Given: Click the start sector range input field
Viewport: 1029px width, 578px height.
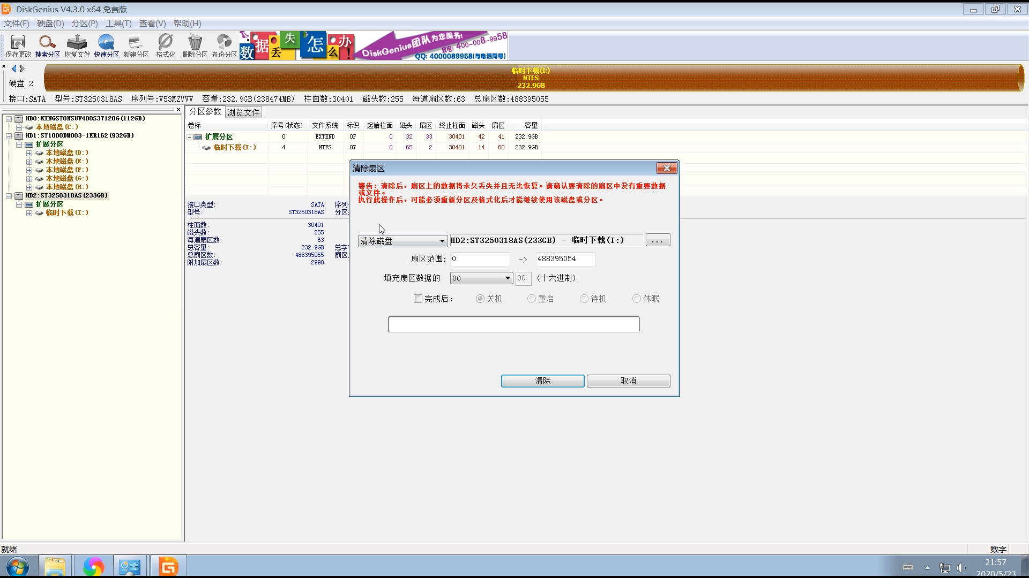Looking at the screenshot, I should [480, 259].
